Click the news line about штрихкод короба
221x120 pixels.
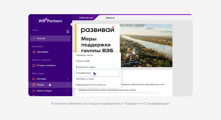[107, 90]
